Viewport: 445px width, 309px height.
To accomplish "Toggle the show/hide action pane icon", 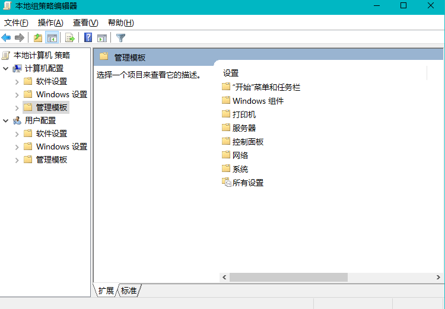I will click(102, 37).
